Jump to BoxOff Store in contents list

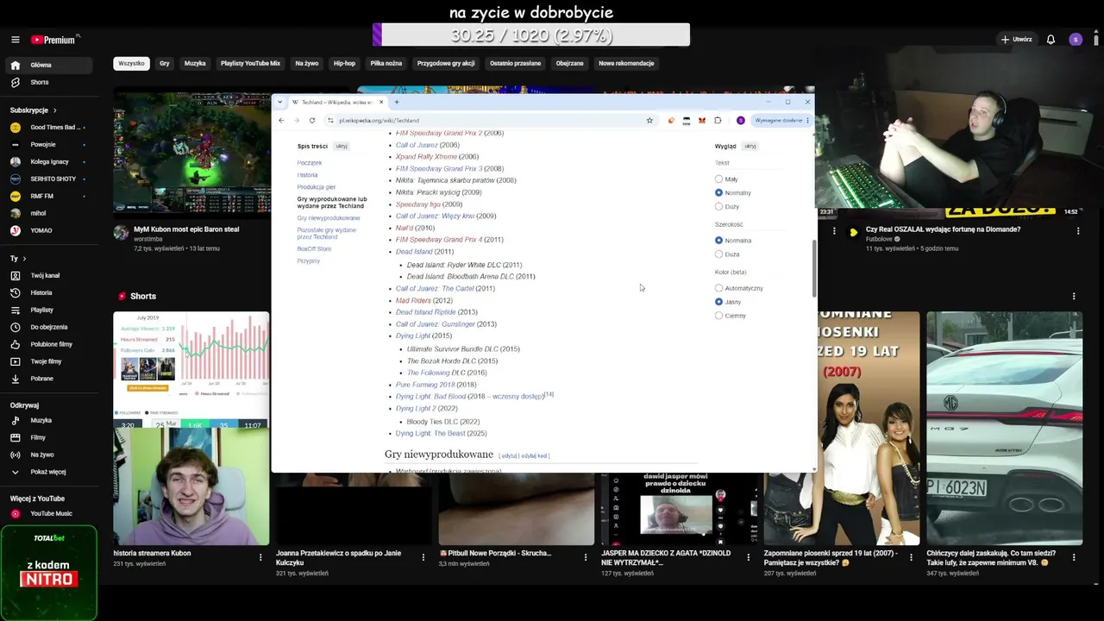tap(314, 249)
